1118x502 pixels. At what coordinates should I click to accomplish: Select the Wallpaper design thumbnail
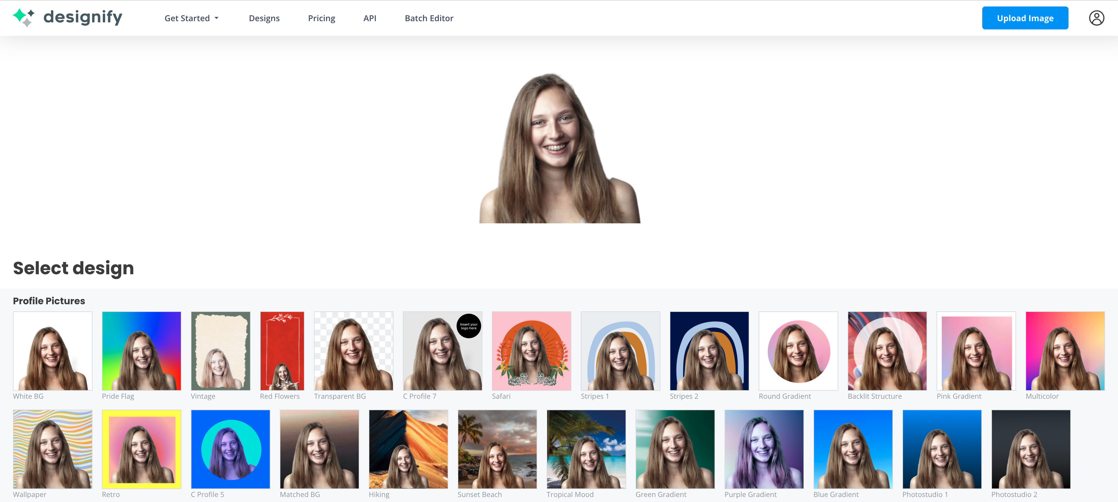(x=52, y=449)
